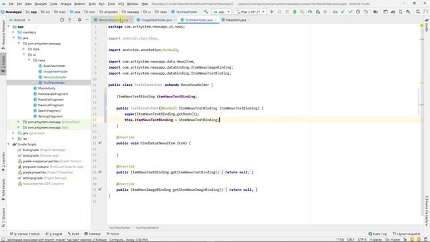Open the VCS menu
The width and height of the screenshot is (430, 242).
pyautogui.click(x=121, y=4)
